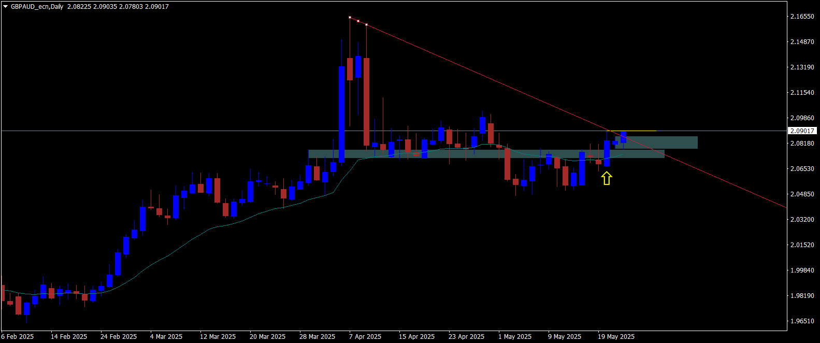The width and height of the screenshot is (820, 343).
Task: Click the 24 Feb 2025 date label
Action: pos(119,337)
